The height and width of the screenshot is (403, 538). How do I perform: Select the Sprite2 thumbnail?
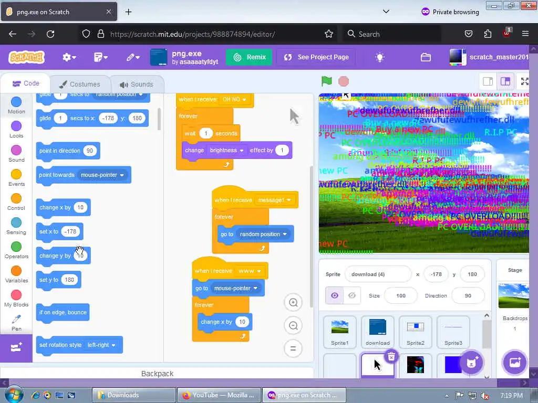[416, 332]
